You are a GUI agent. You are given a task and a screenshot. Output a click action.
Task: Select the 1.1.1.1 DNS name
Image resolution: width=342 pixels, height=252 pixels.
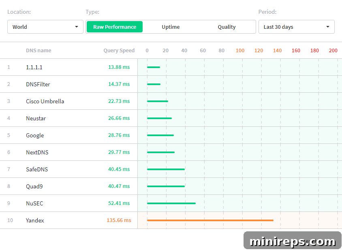(x=34, y=67)
